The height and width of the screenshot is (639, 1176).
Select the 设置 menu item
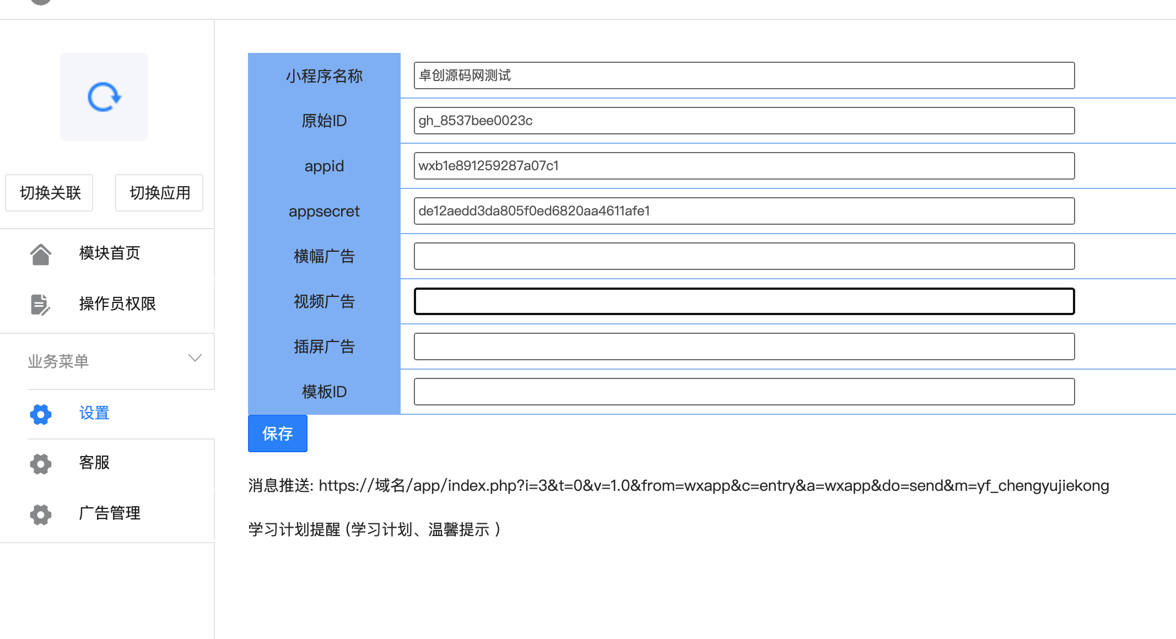[x=94, y=413]
